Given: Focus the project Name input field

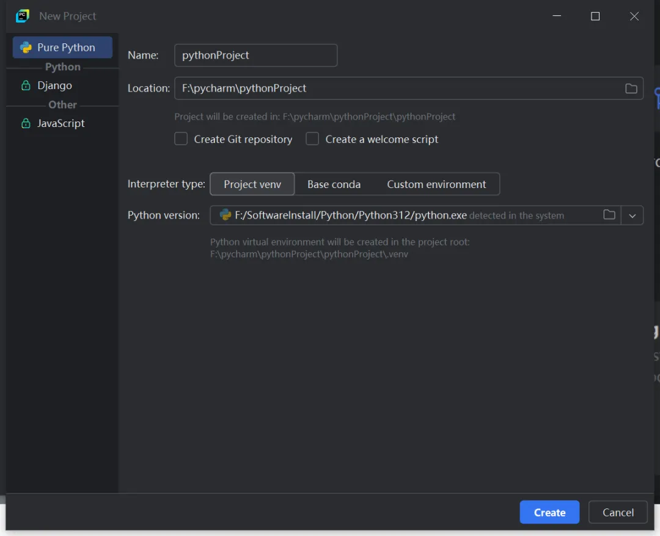Looking at the screenshot, I should pos(256,55).
